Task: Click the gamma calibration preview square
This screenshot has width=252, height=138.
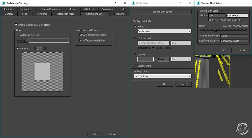Action: coord(42,72)
